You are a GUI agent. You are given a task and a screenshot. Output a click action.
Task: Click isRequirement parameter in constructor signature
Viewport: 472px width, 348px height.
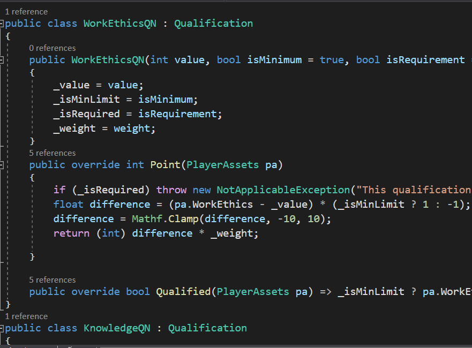(425, 60)
